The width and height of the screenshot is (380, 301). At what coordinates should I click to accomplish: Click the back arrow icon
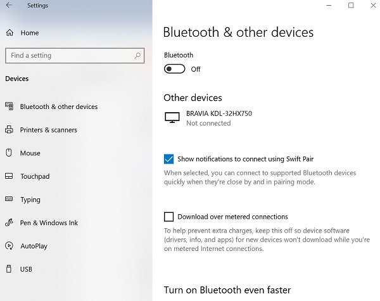[x=9, y=6]
